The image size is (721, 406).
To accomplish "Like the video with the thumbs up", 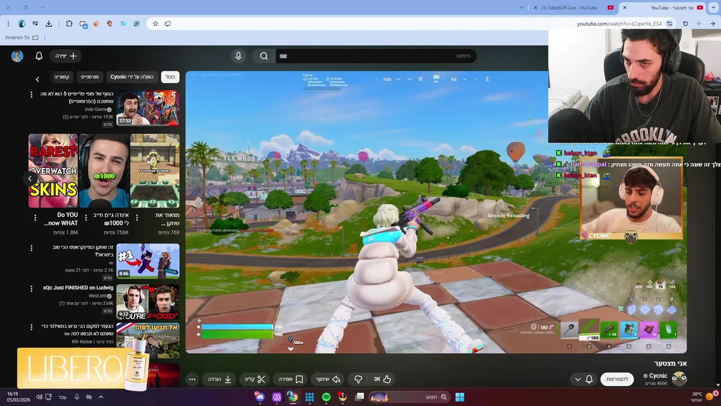I will (382, 379).
